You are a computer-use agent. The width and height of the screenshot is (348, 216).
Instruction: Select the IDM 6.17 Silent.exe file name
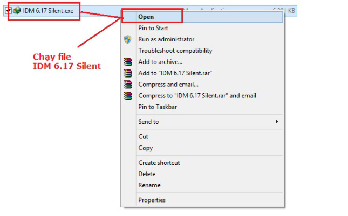point(48,11)
